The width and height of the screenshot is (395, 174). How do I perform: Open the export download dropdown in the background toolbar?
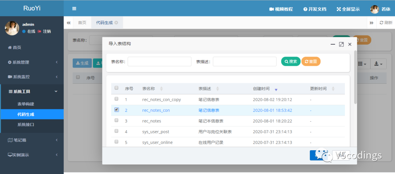point(378,64)
